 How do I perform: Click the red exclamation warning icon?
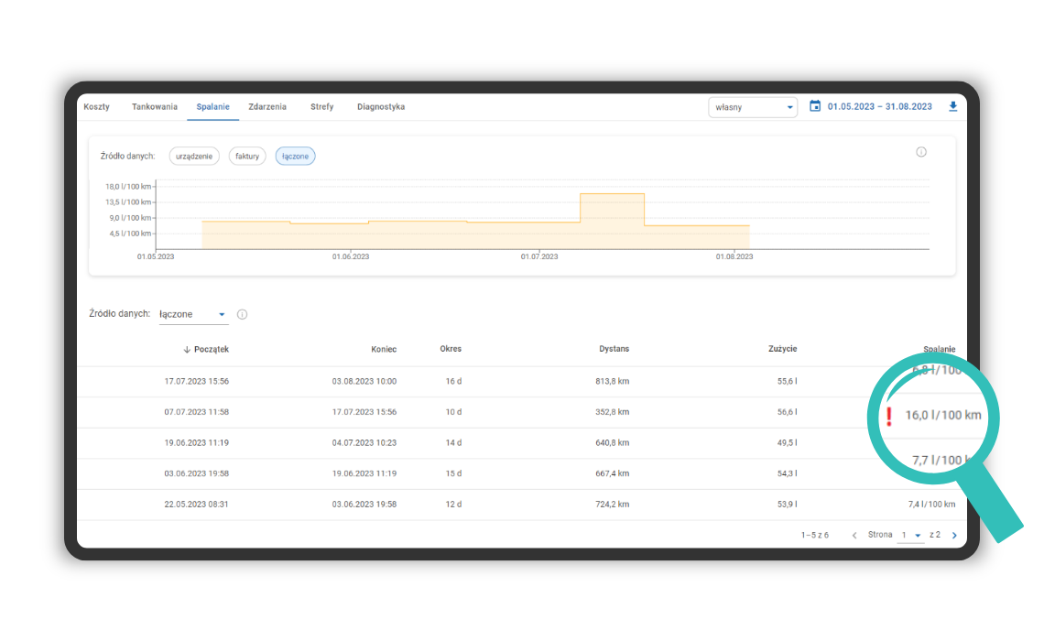pos(888,417)
